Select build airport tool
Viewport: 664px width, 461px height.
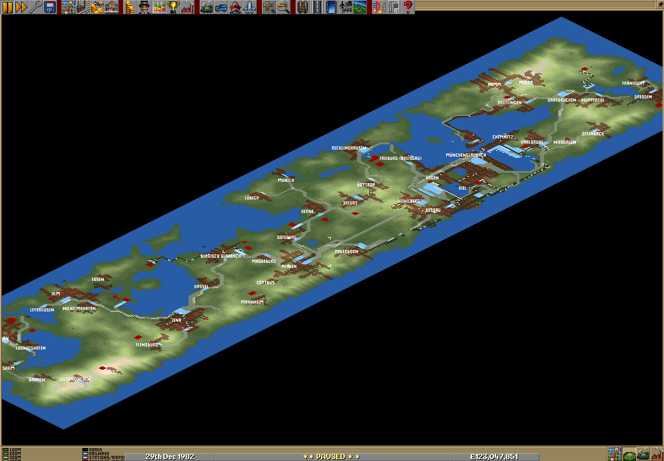345,6
